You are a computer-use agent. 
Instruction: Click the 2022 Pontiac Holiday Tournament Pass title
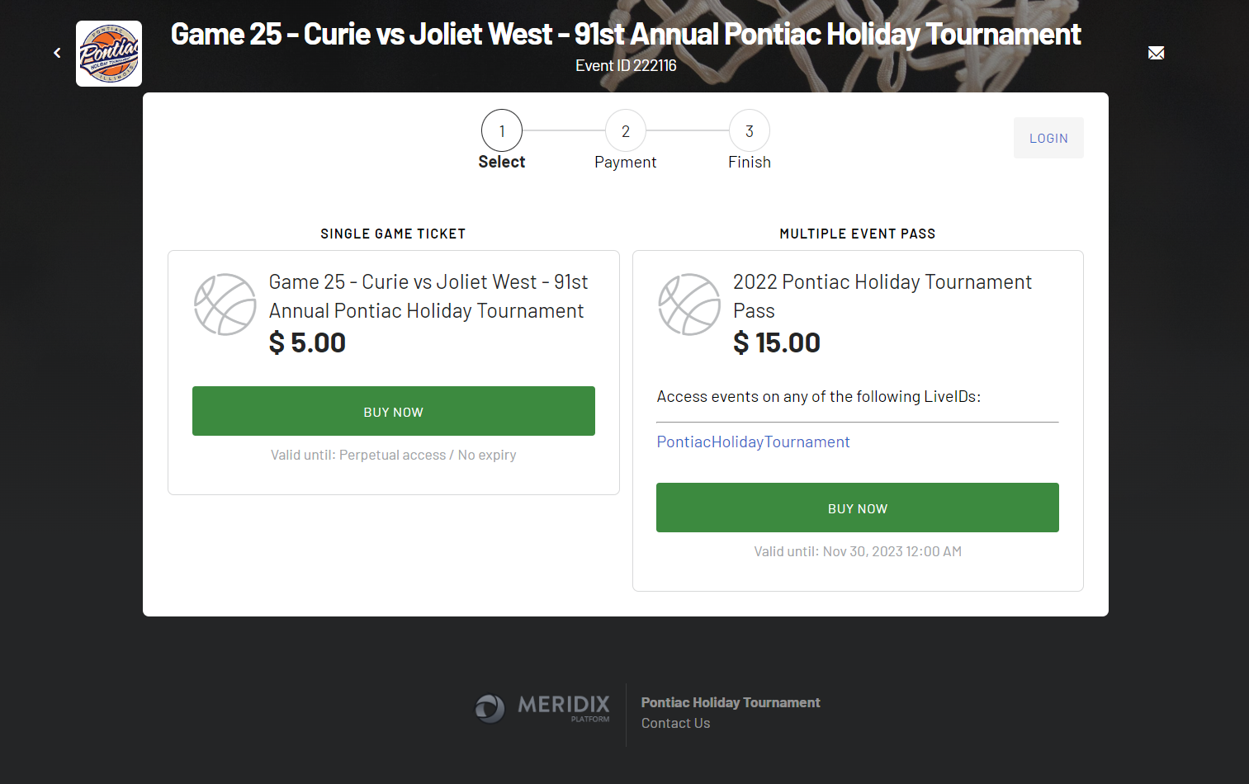coord(882,295)
